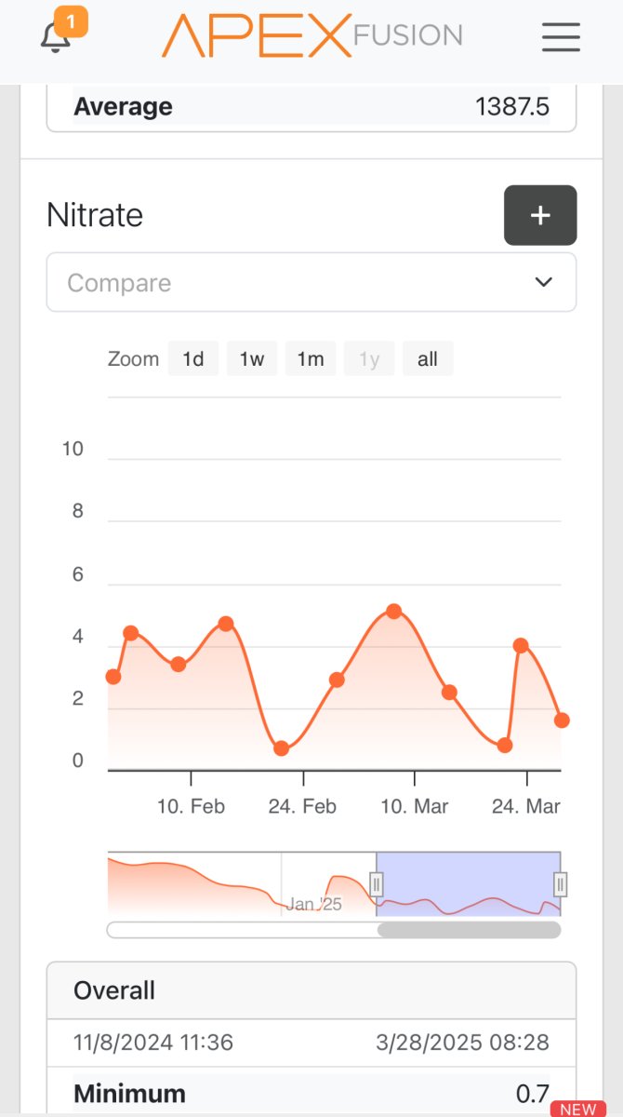The height and width of the screenshot is (1117, 623).
Task: Set chart zoom to 1d
Action: pos(193,358)
